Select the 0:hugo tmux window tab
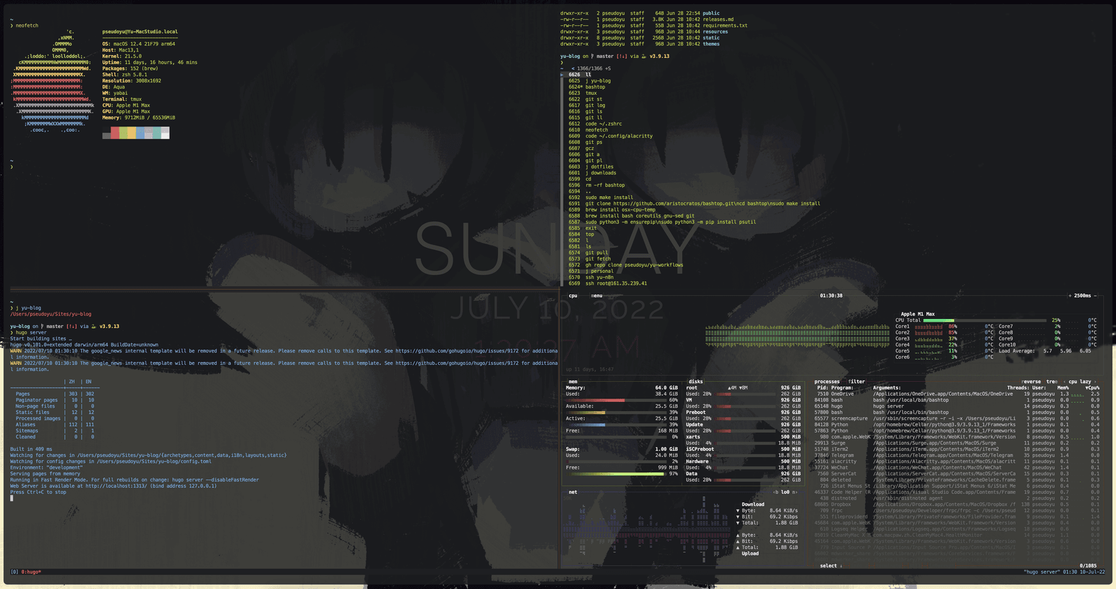Image resolution: width=1116 pixels, height=589 pixels. click(31, 572)
